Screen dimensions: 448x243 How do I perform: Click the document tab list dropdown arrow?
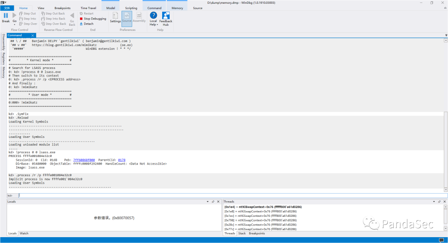(446, 35)
